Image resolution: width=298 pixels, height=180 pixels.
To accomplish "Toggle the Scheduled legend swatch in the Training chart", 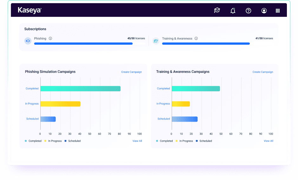I will [x=197, y=141].
